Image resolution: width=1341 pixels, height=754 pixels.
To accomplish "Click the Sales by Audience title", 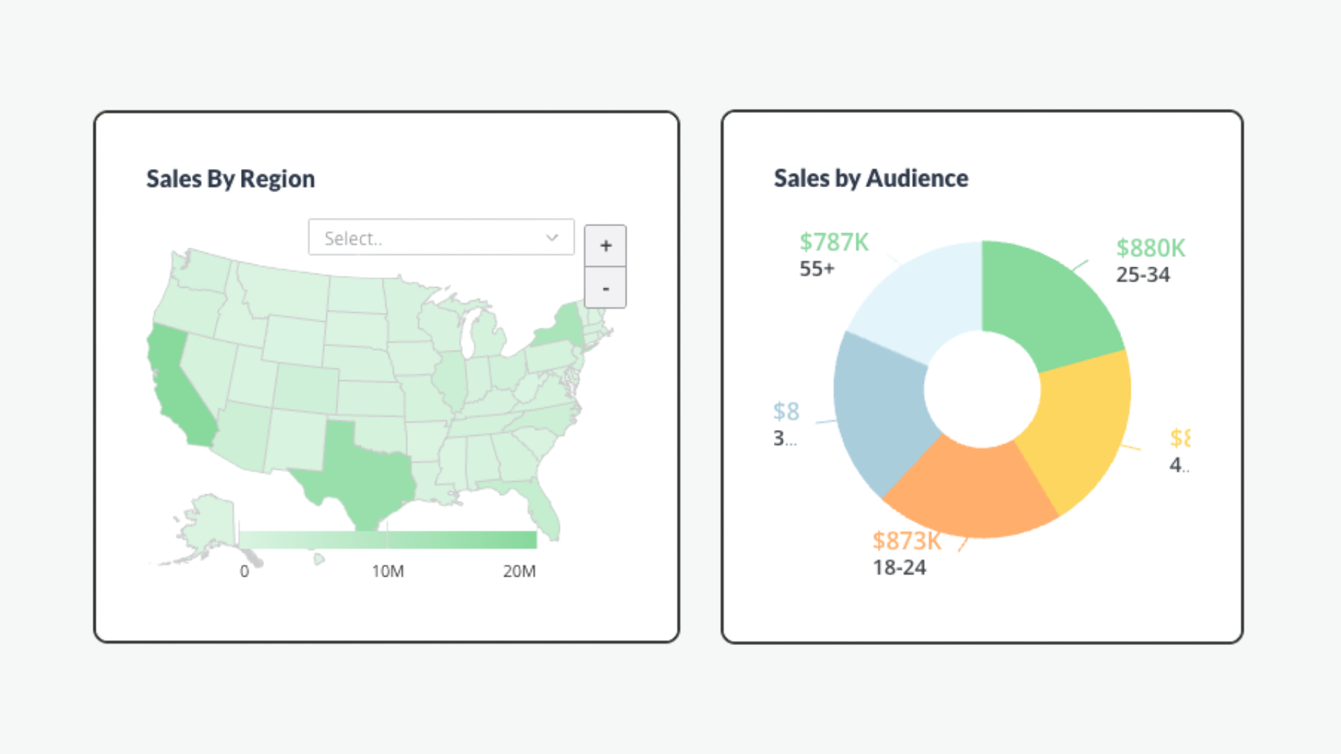I will pyautogui.click(x=870, y=178).
